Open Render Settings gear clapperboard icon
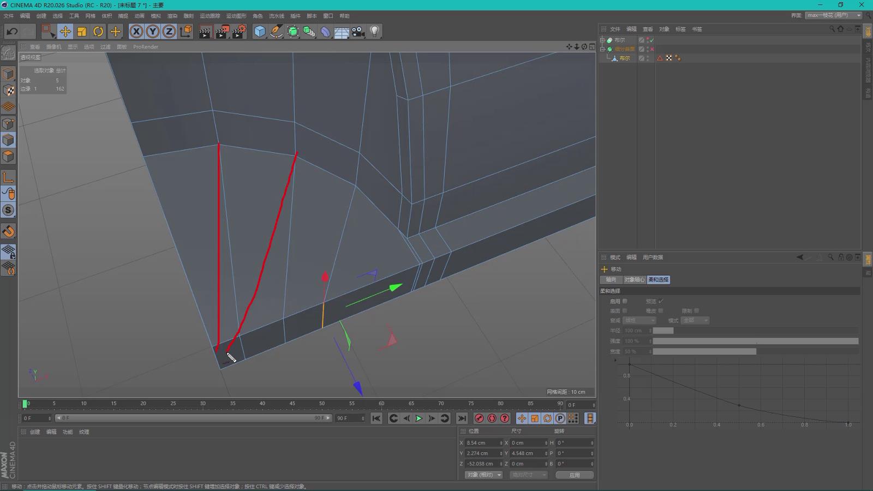The image size is (873, 491). [239, 32]
